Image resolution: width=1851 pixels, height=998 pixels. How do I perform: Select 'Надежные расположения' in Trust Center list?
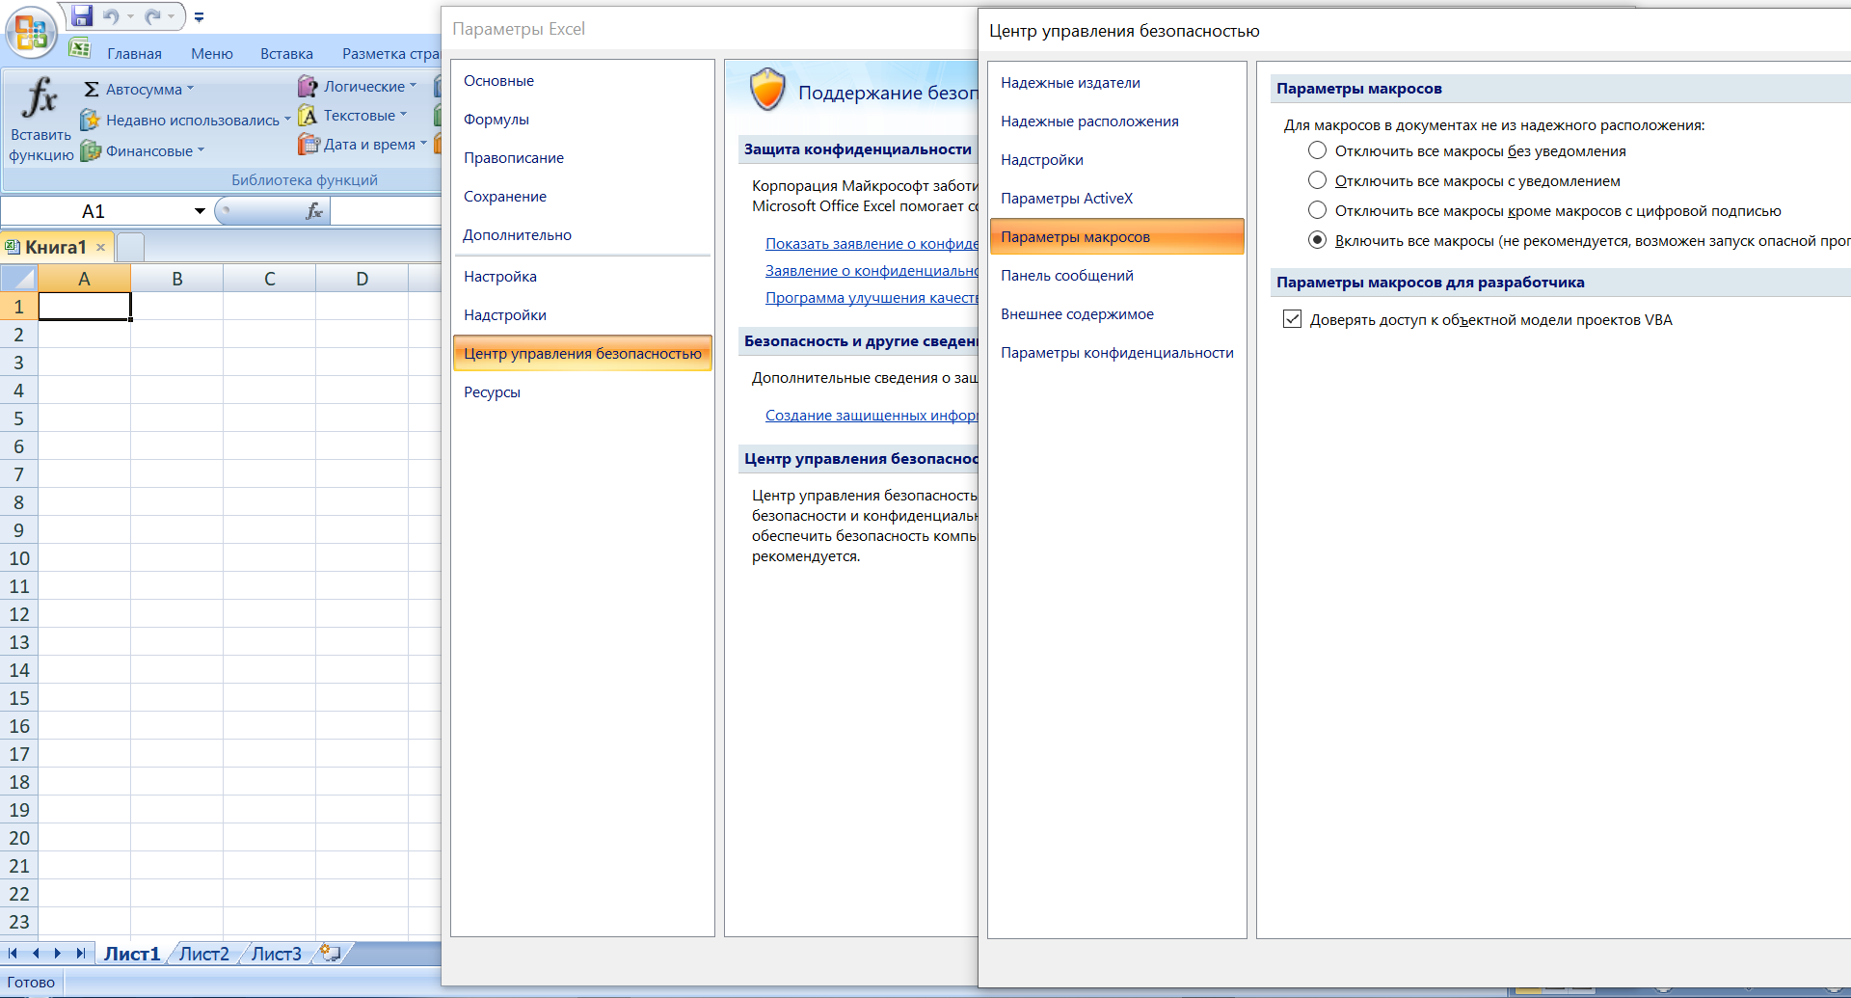pyautogui.click(x=1089, y=121)
